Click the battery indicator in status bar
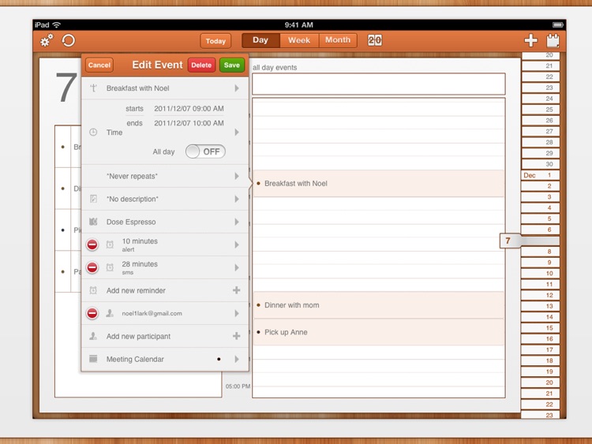This screenshot has width=592, height=444. (x=558, y=25)
